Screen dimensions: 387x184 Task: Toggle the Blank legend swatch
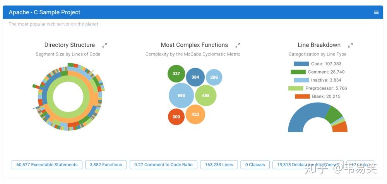pyautogui.click(x=302, y=96)
